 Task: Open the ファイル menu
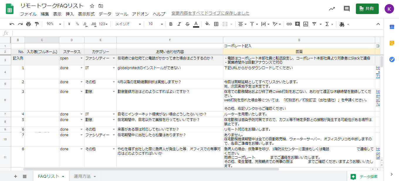pos(28,14)
